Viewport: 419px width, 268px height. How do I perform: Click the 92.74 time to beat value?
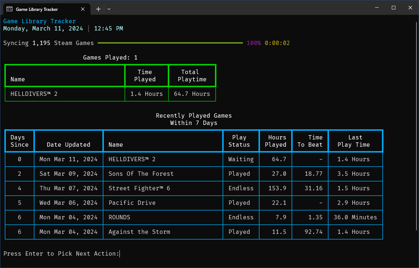tap(313, 232)
